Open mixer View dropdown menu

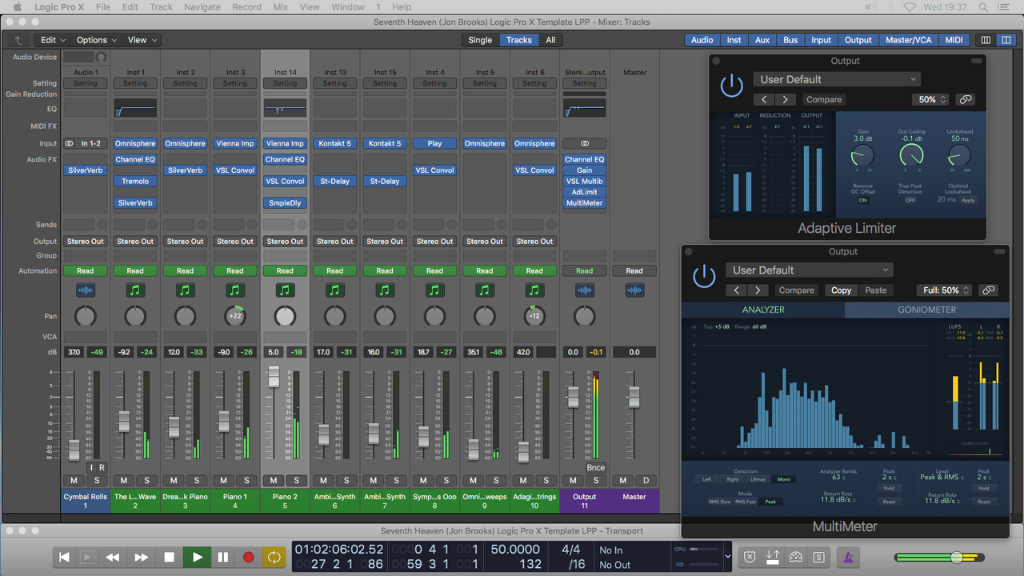[142, 40]
